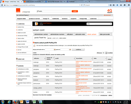
Task: Bookmark this page with the star icon
Action: point(111,5)
